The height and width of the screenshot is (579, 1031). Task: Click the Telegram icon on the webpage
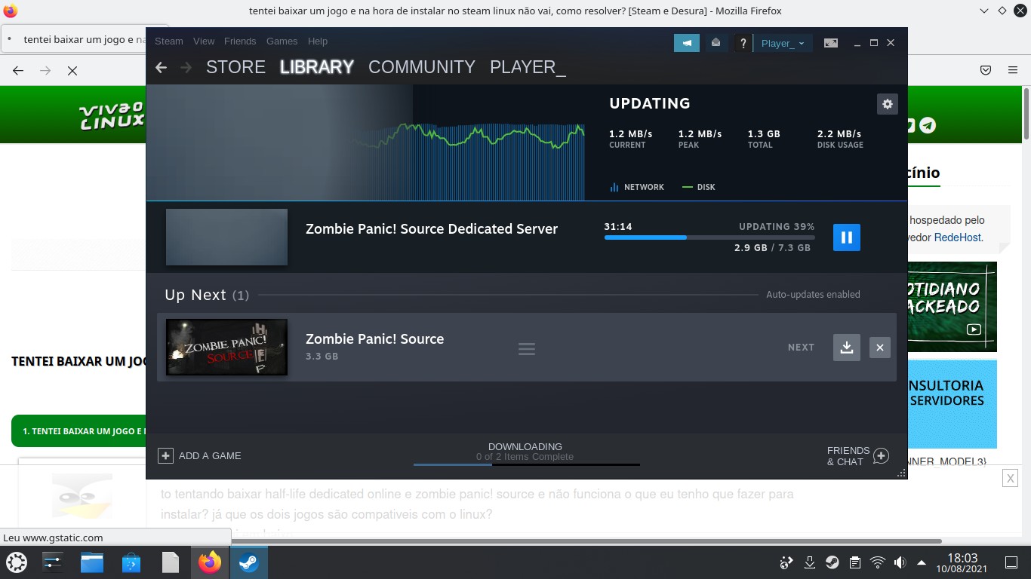click(x=928, y=125)
